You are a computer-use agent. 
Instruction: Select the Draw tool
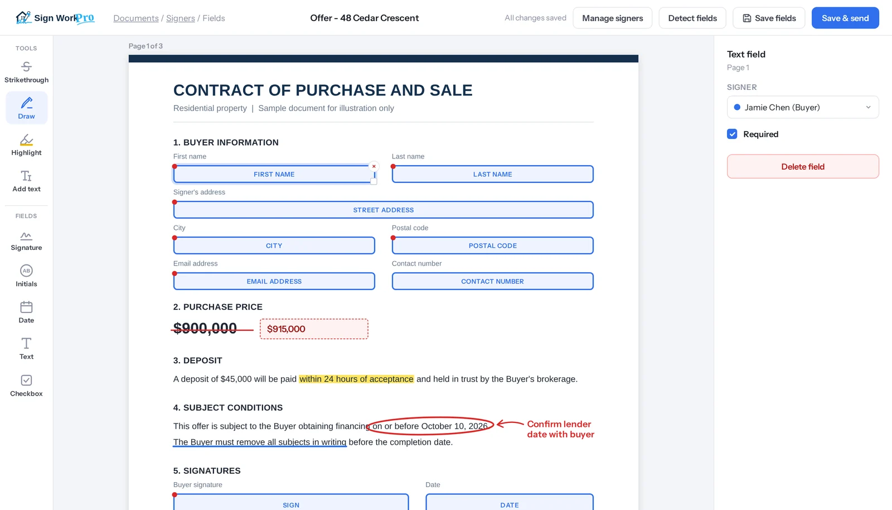click(26, 108)
